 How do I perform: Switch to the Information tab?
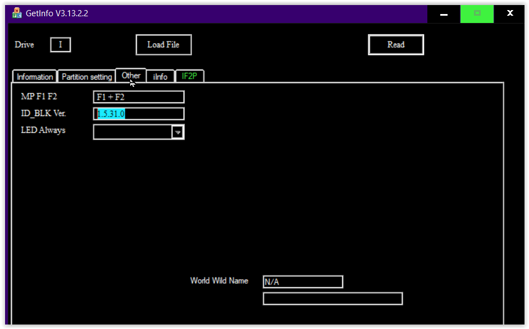pos(34,76)
